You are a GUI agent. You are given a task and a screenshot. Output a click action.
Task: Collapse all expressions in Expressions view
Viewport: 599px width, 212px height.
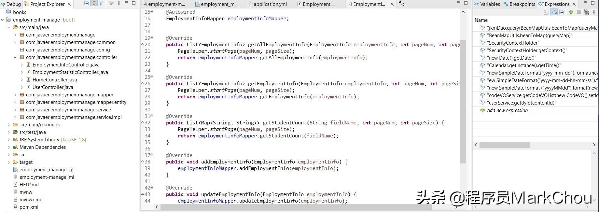click(562, 12)
